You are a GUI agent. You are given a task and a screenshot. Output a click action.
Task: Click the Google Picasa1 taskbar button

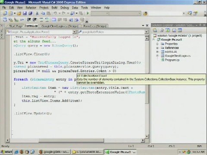(x=120, y=152)
